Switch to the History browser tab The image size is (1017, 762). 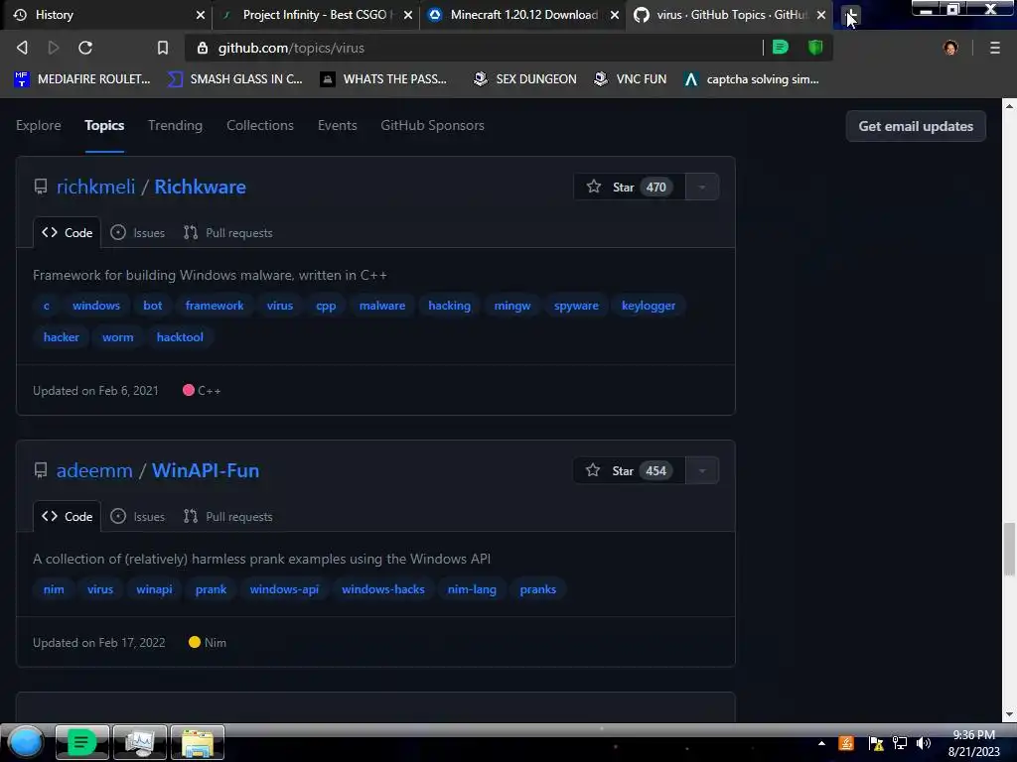tap(107, 15)
